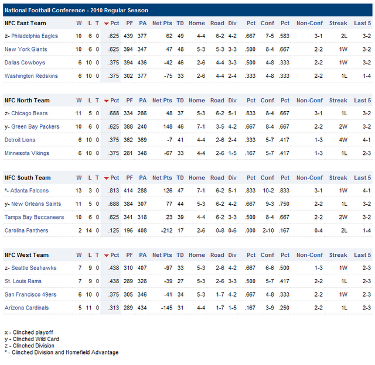Click the Non-Conf header in NFC West table
The width and height of the screenshot is (375, 365).
click(x=309, y=255)
